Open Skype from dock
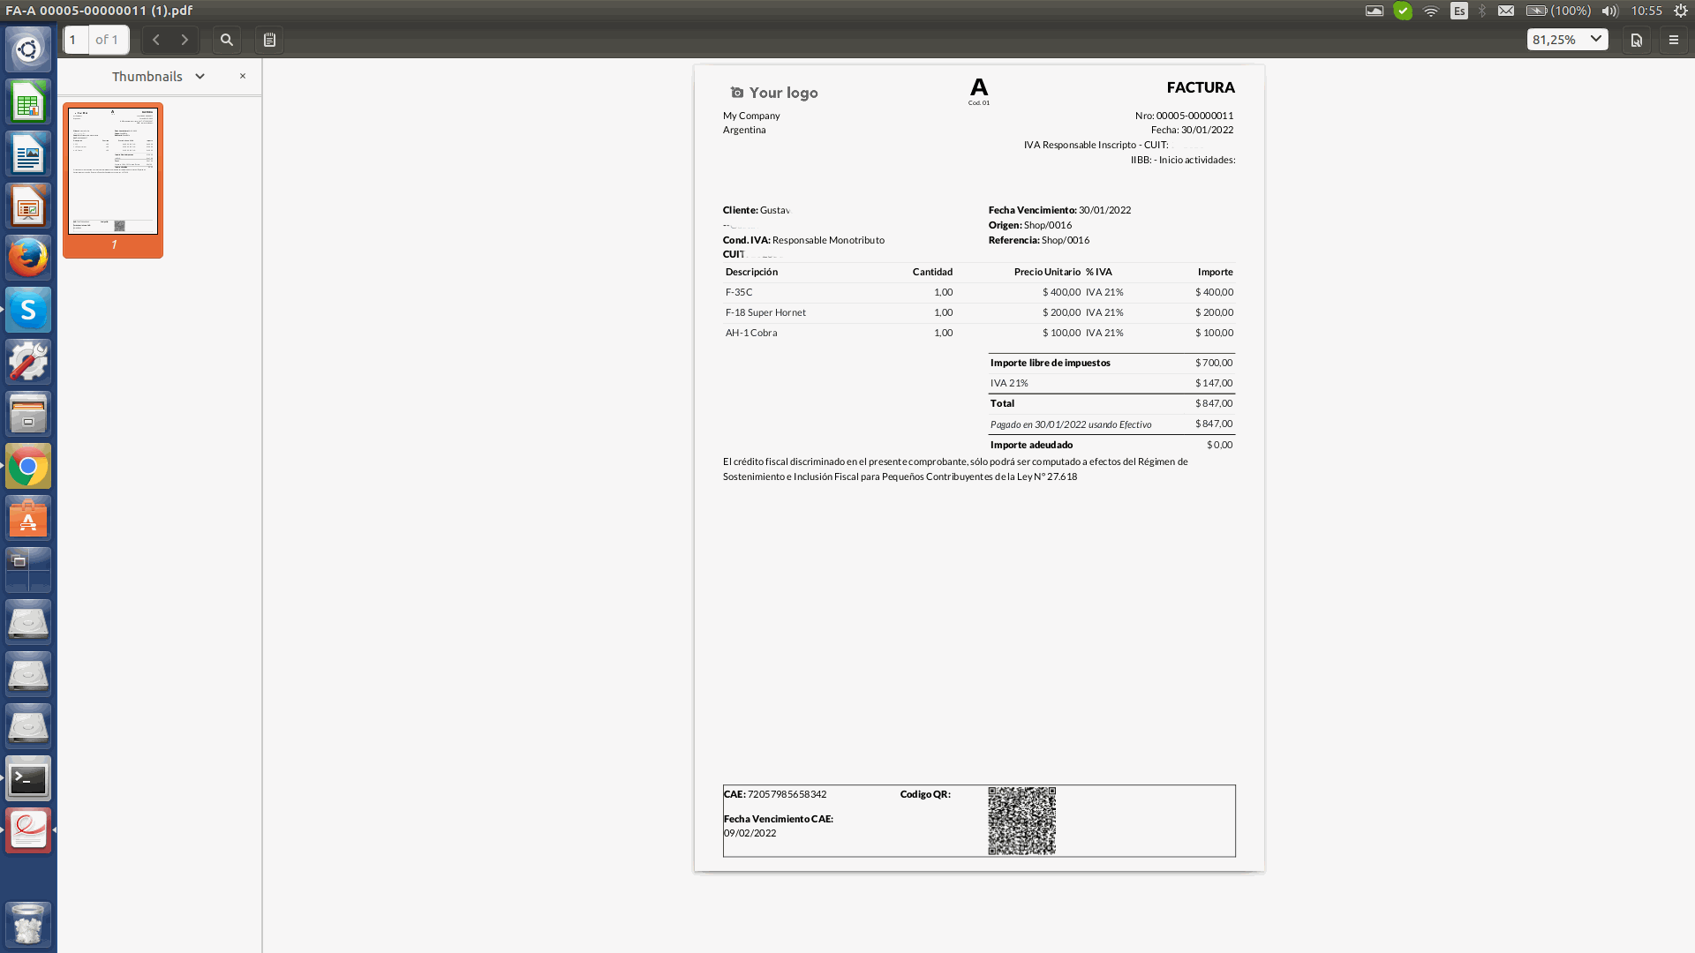Viewport: 1695px width, 953px height. pyautogui.click(x=28, y=310)
